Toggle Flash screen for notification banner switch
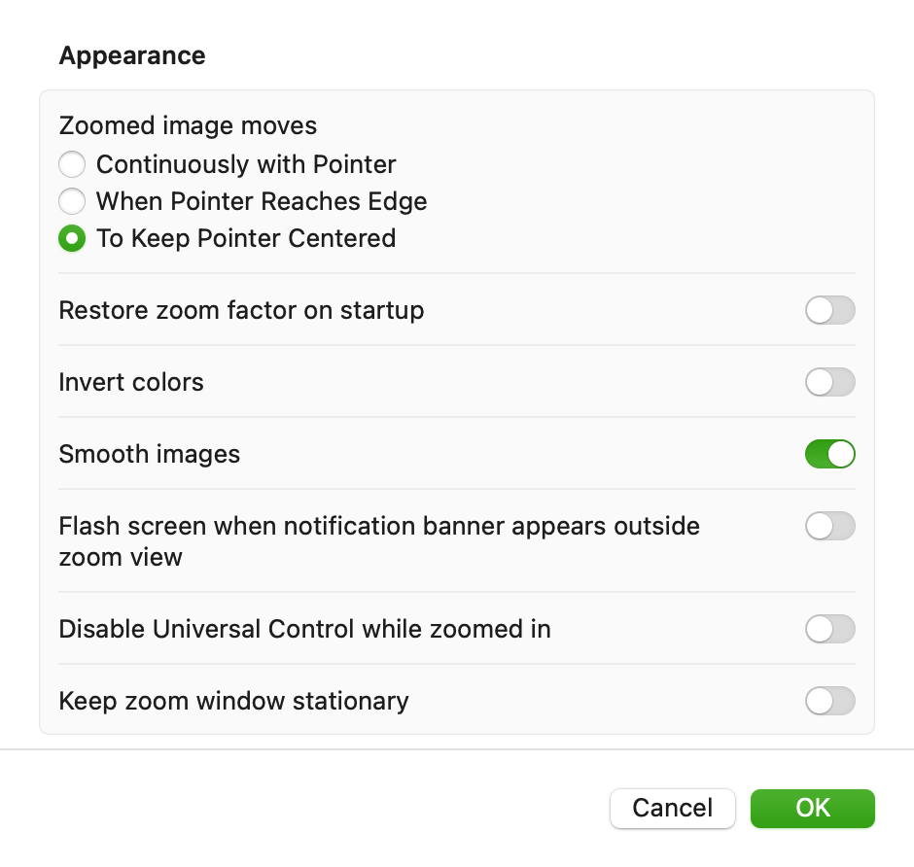914x867 pixels. click(x=830, y=526)
